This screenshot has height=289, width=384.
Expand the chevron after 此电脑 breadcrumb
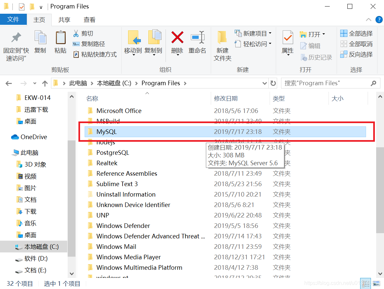coord(92,84)
